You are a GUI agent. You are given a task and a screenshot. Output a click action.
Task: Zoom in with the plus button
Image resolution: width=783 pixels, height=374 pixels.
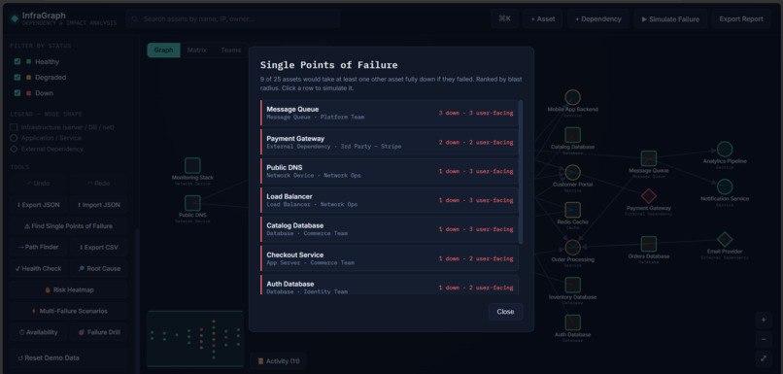pyautogui.click(x=763, y=320)
